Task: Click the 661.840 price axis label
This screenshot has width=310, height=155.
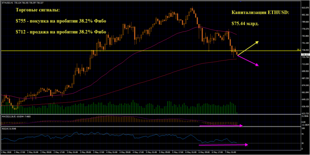Action: 305,92
